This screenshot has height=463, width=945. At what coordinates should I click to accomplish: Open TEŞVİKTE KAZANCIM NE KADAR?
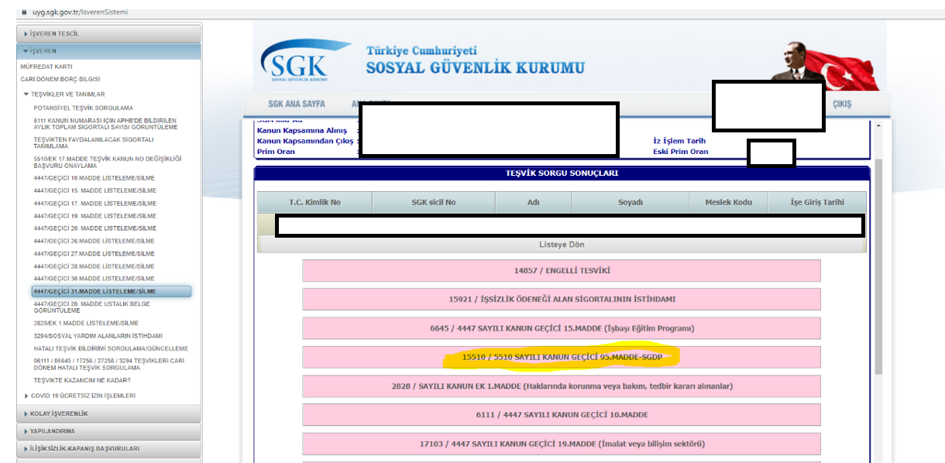82,380
